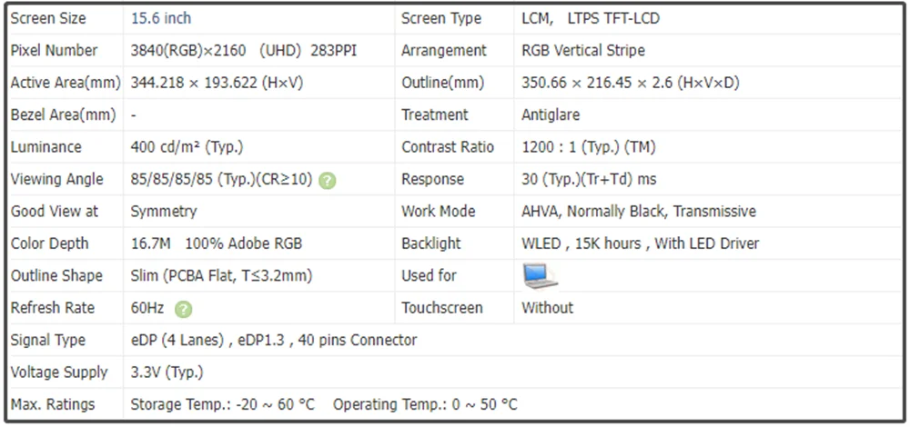Click the help icon beside Viewing Angle value
The image size is (910, 427).
point(328,180)
